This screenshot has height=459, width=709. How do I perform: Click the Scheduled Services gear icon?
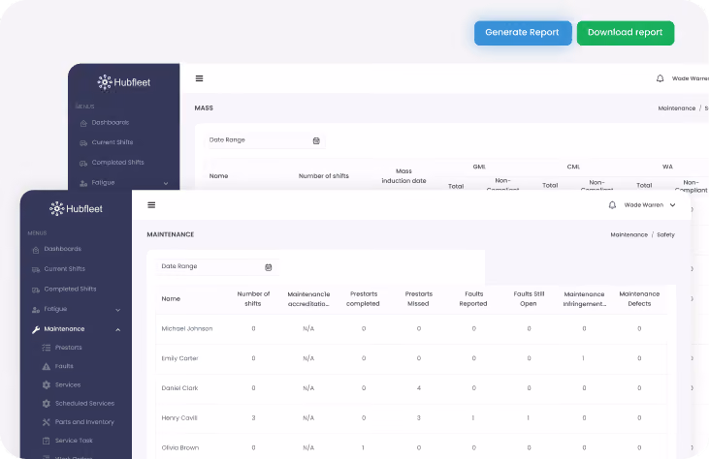click(x=47, y=404)
